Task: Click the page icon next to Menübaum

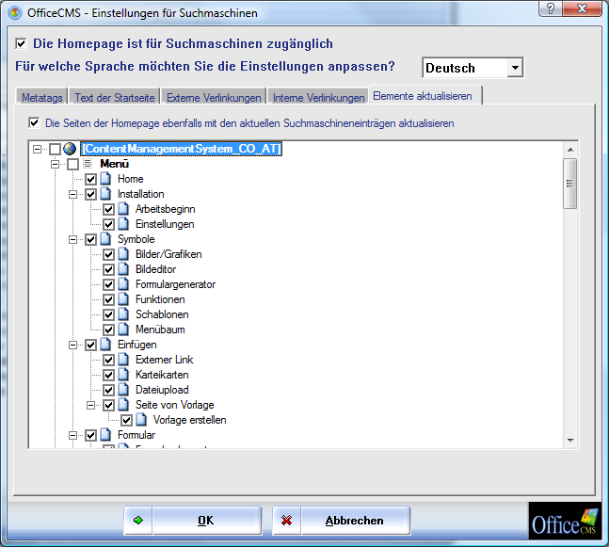Action: tap(123, 330)
